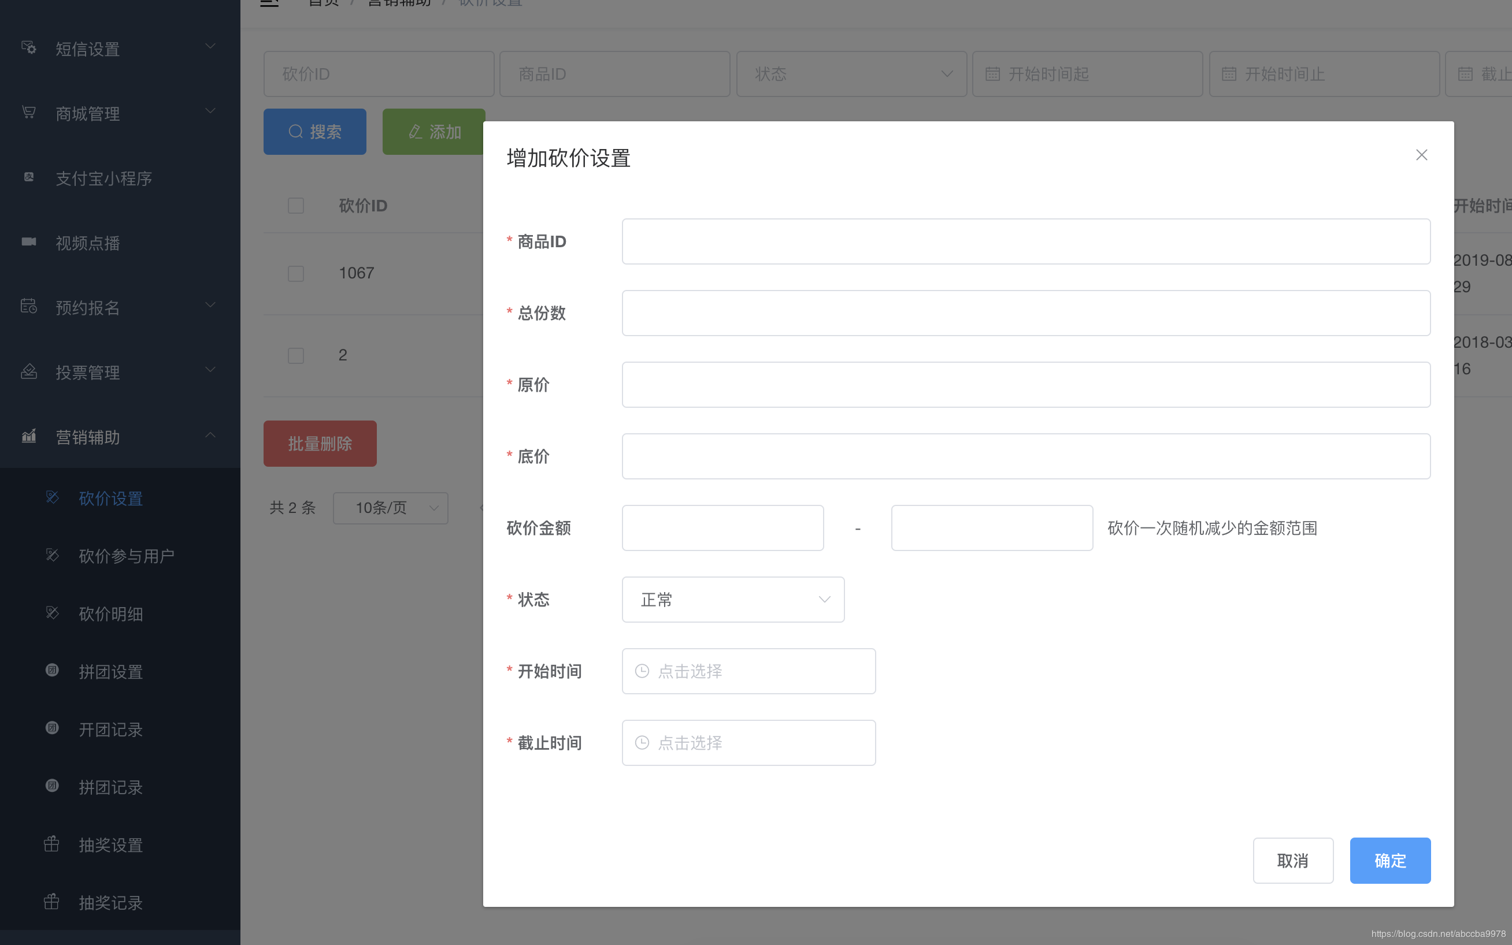Close the 增加砍价设置 dialog with X

click(1421, 155)
